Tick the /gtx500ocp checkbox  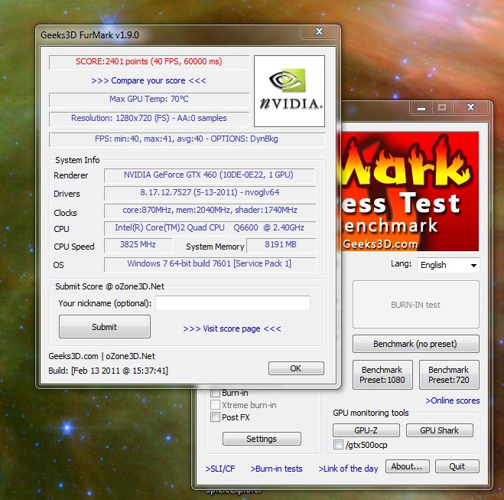coord(338,445)
